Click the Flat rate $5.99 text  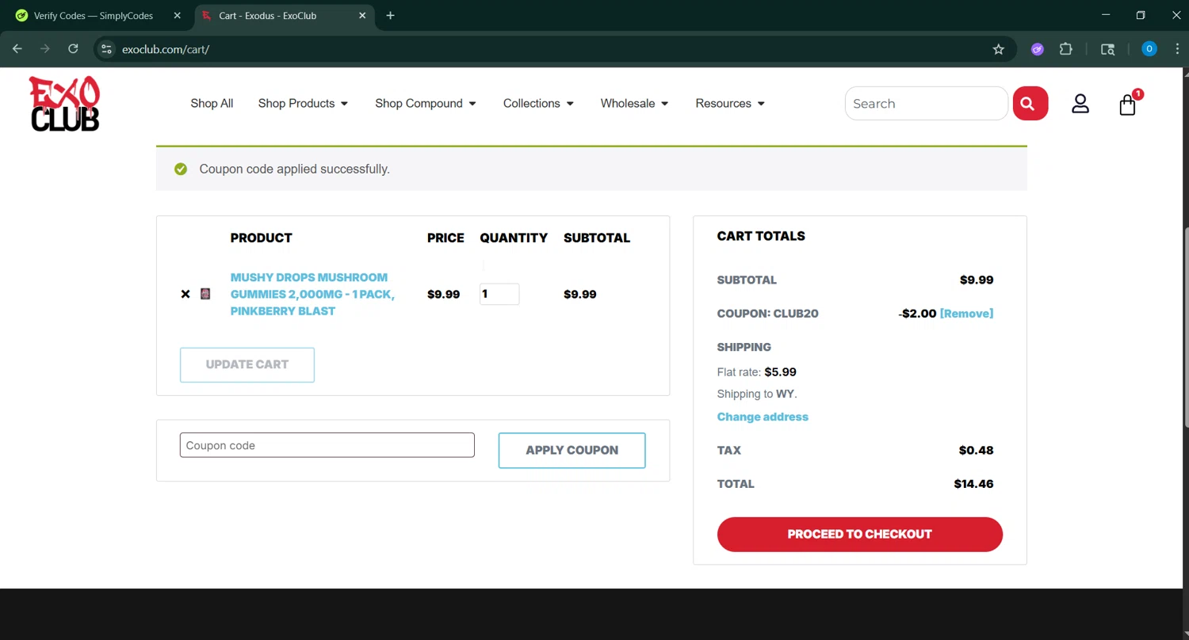757,371
